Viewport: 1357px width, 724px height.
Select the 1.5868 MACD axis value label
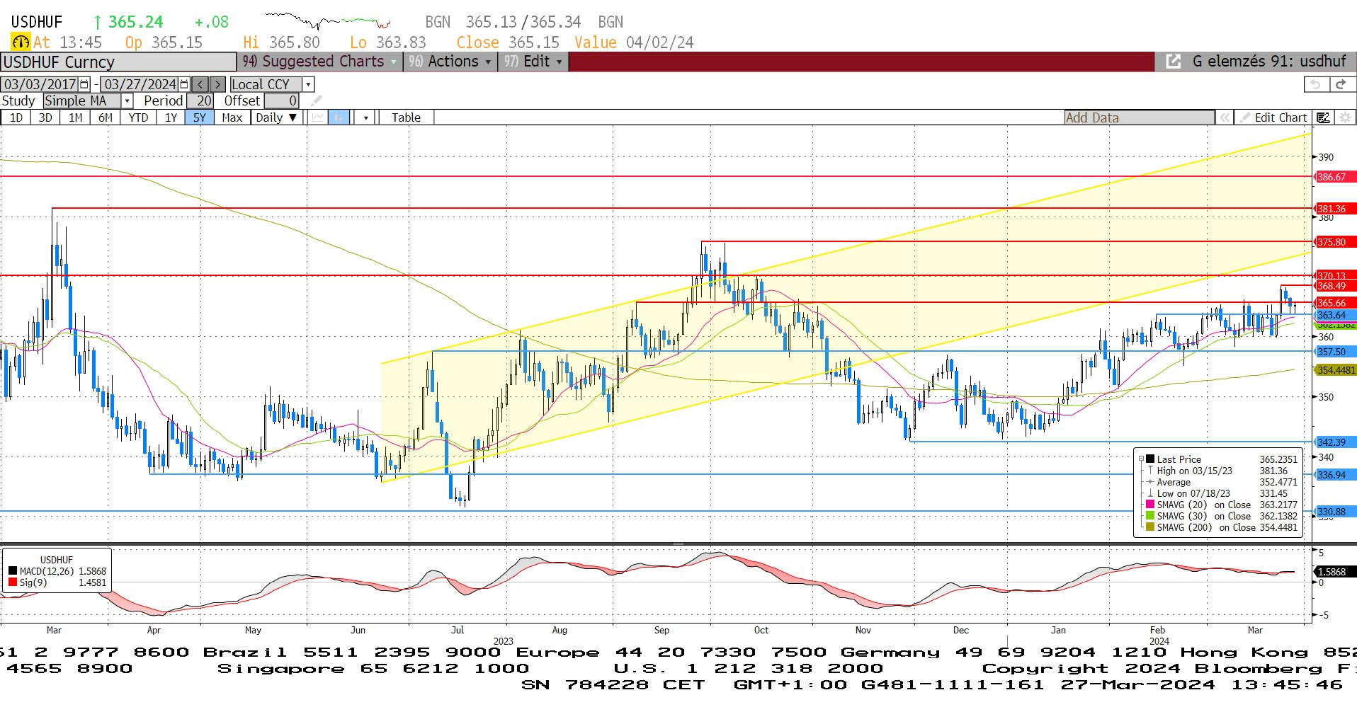1334,572
